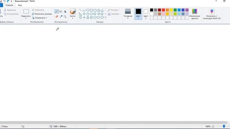This screenshot has height=129, width=230.
Task: Choose the Cloud callout shape
Action: (102, 18)
